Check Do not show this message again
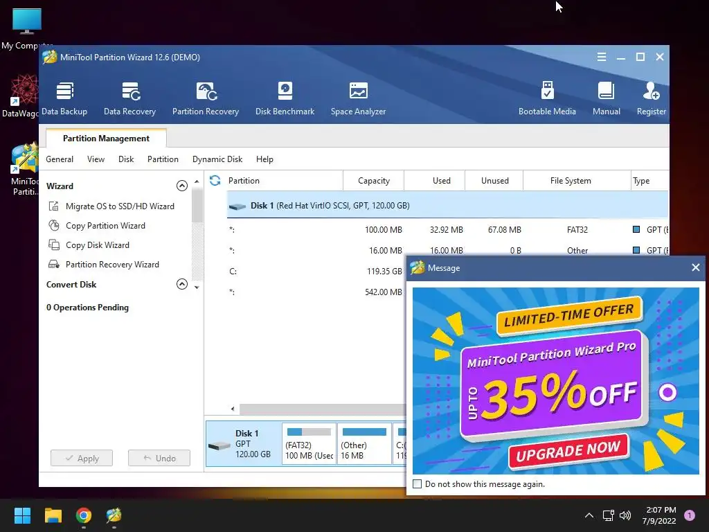 tap(418, 484)
